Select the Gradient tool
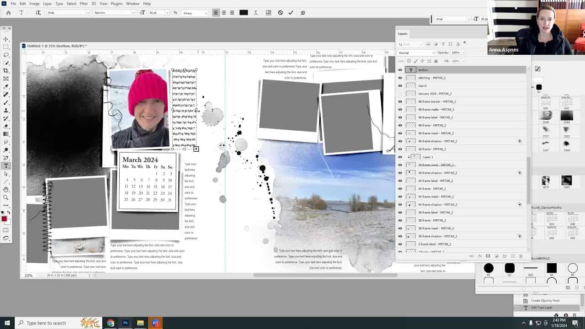585x329 pixels. (x=6, y=134)
